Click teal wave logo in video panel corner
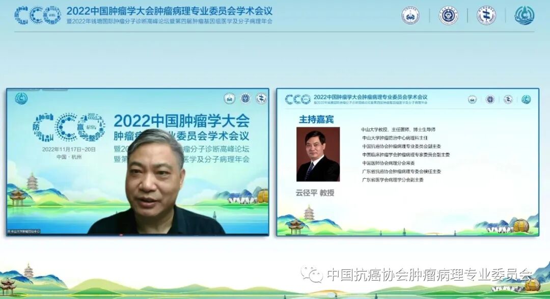 click(x=21, y=99)
